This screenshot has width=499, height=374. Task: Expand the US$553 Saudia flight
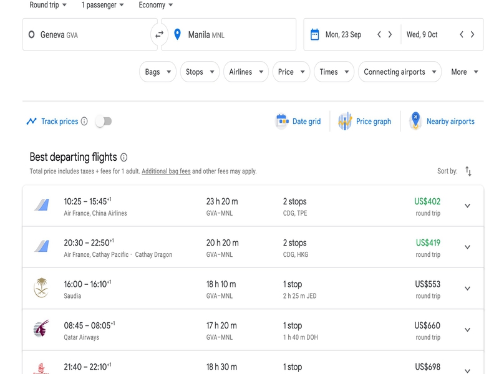pos(467,289)
